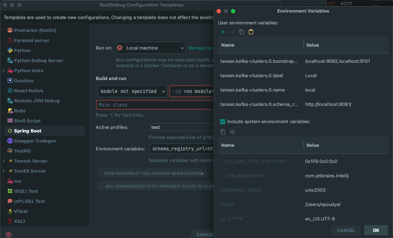The height and width of the screenshot is (238, 393).
Task: Click the -cp no module classpath field
Action: point(191,91)
